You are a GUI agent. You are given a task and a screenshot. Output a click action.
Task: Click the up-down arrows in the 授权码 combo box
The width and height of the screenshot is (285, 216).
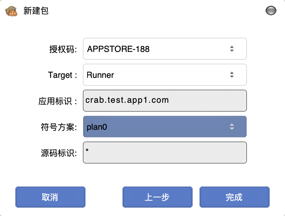(x=231, y=49)
